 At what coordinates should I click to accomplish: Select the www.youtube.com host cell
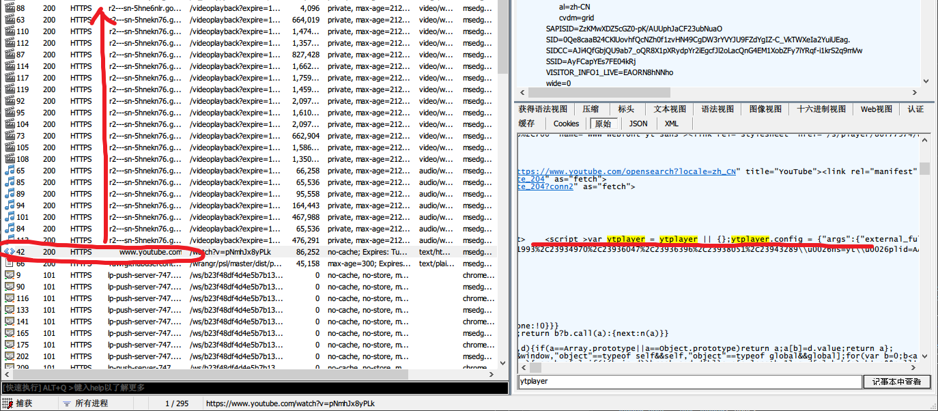click(x=151, y=252)
